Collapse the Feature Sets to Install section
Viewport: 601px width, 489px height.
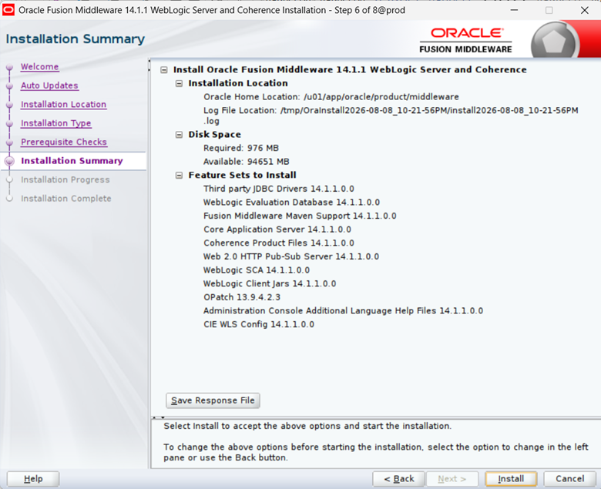[x=179, y=176]
